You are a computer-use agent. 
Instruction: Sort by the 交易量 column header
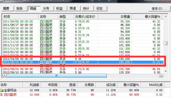point(115,17)
